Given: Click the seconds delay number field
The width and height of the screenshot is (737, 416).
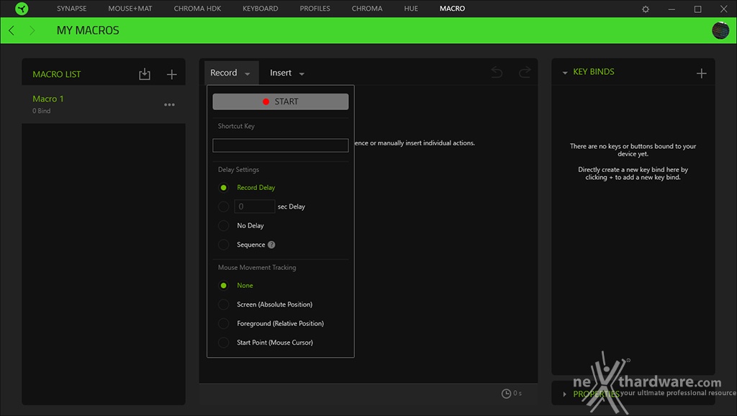Looking at the screenshot, I should (254, 207).
